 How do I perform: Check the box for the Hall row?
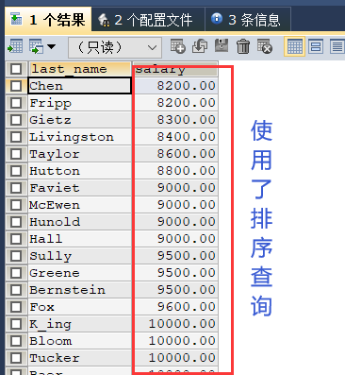click(16, 239)
